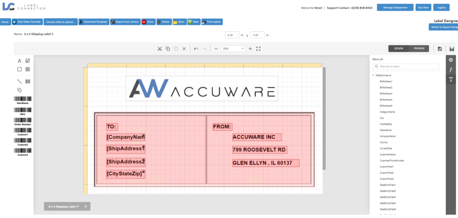Close the 6 x 4 Shipping Label 3 tab
The height and width of the screenshot is (218, 458).
86,206
